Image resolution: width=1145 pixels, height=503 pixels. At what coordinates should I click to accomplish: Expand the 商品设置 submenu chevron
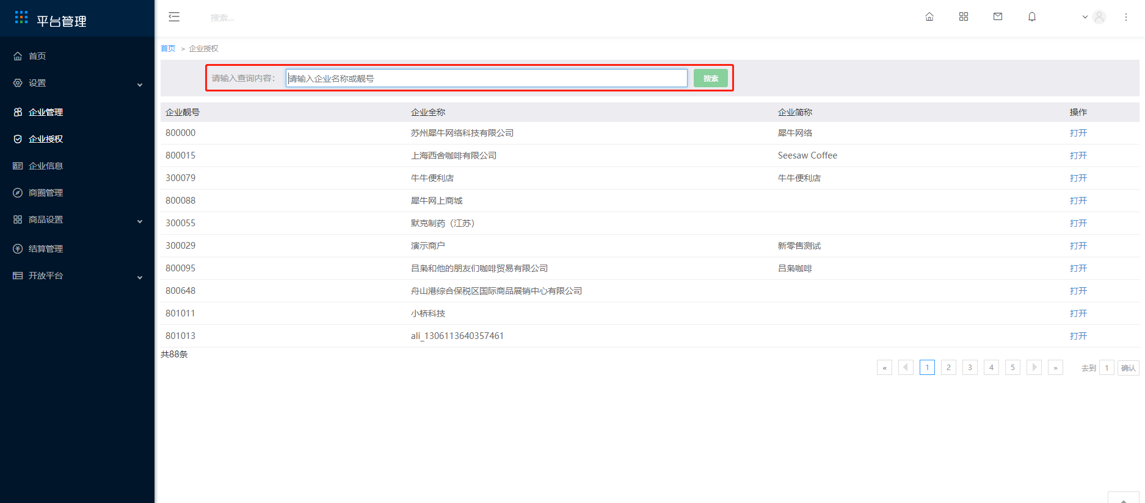coord(140,221)
